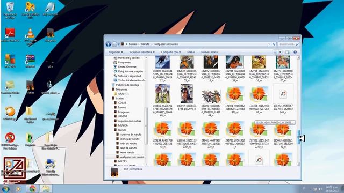Screen dimensions: 344x193
Task: Click the 'wallpapers de naruto' breadcrumb segment
Action: (x=166, y=44)
